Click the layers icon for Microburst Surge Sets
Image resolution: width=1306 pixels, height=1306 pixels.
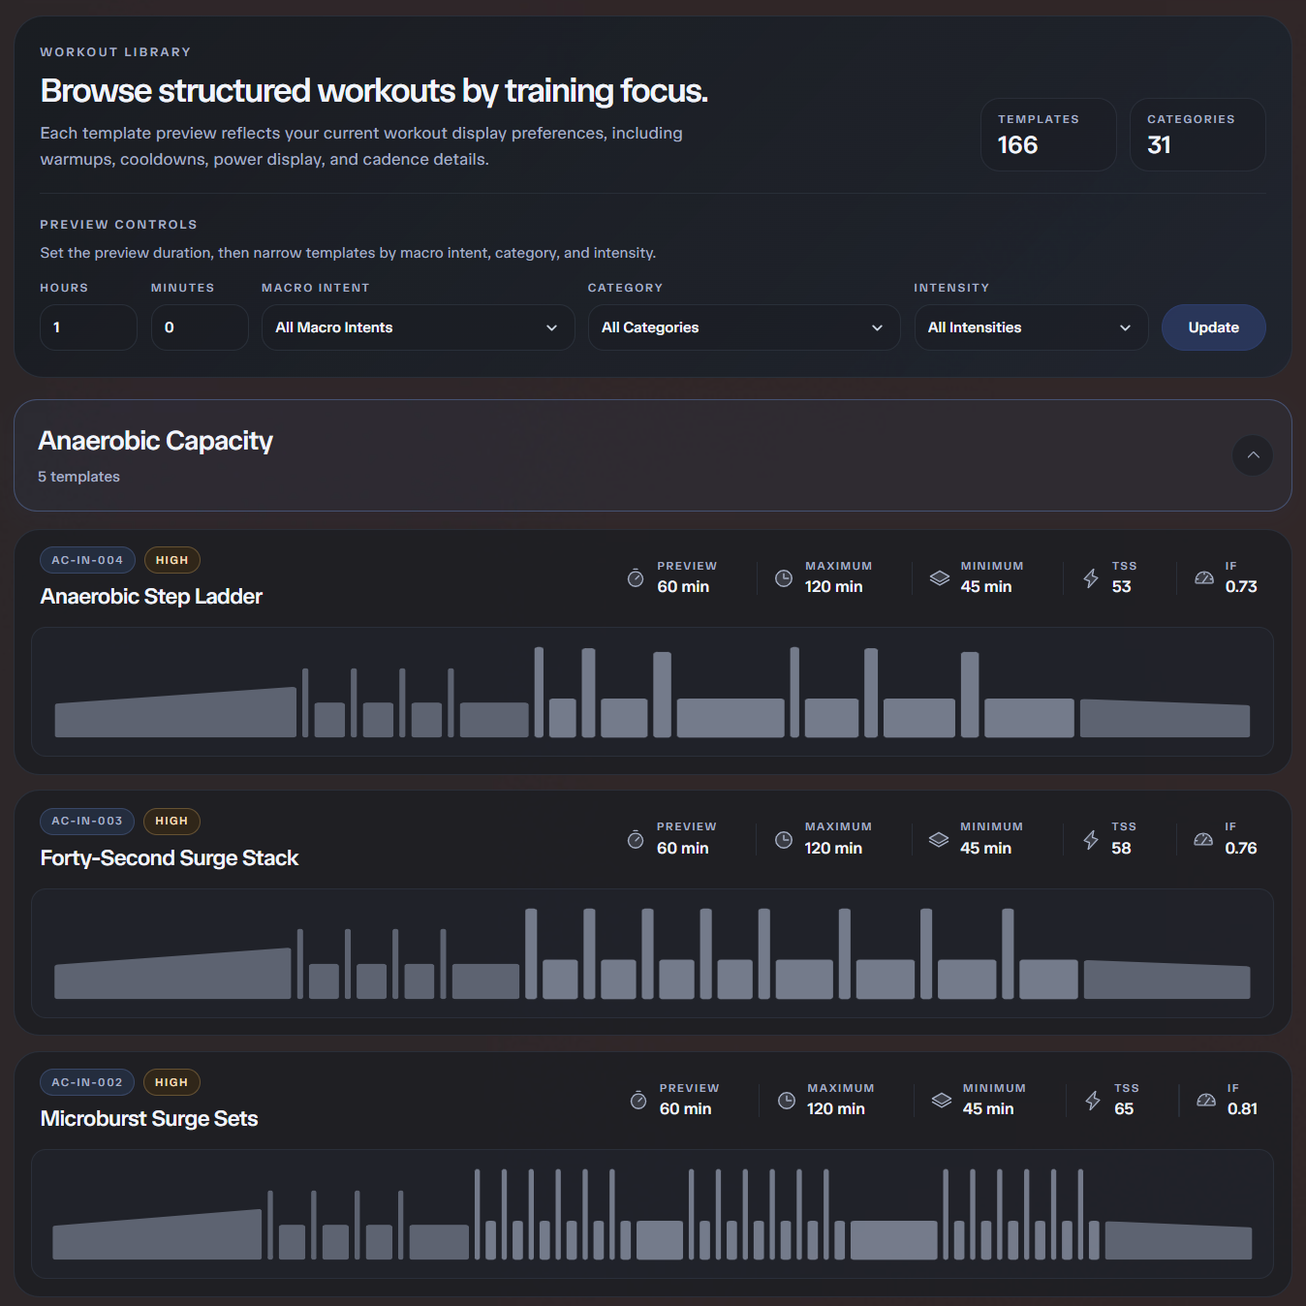942,1101
